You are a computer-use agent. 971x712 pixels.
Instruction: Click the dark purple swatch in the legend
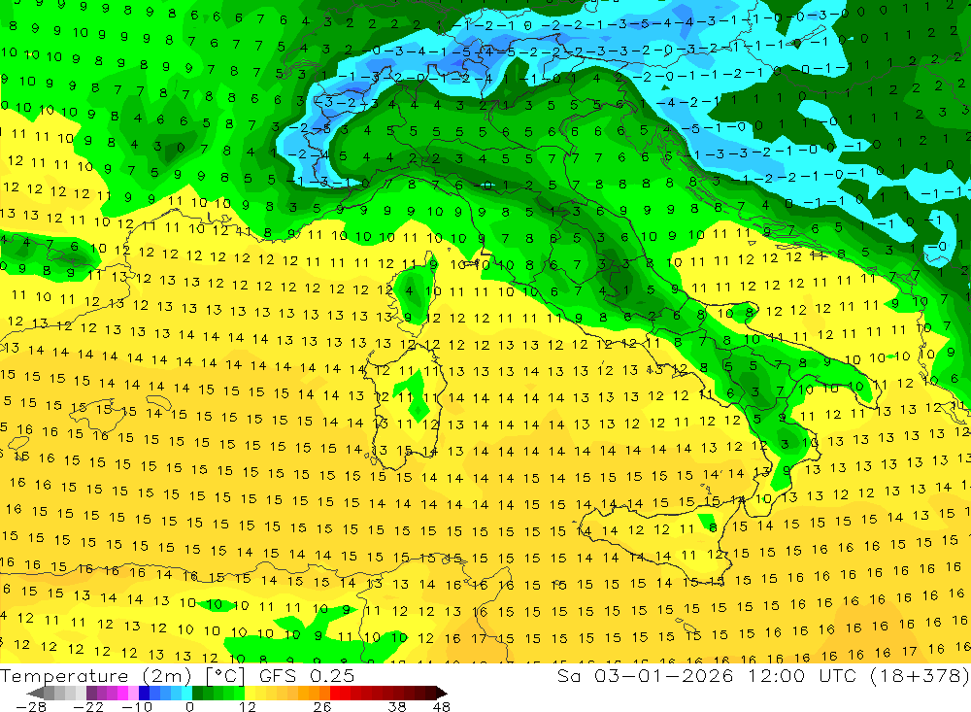91,693
